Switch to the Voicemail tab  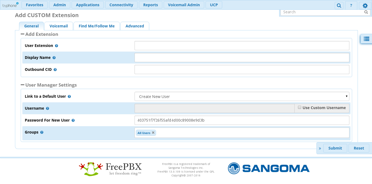59,26
